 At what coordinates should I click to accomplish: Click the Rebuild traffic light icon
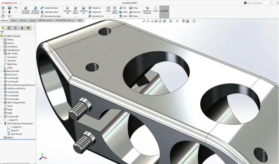9,12
